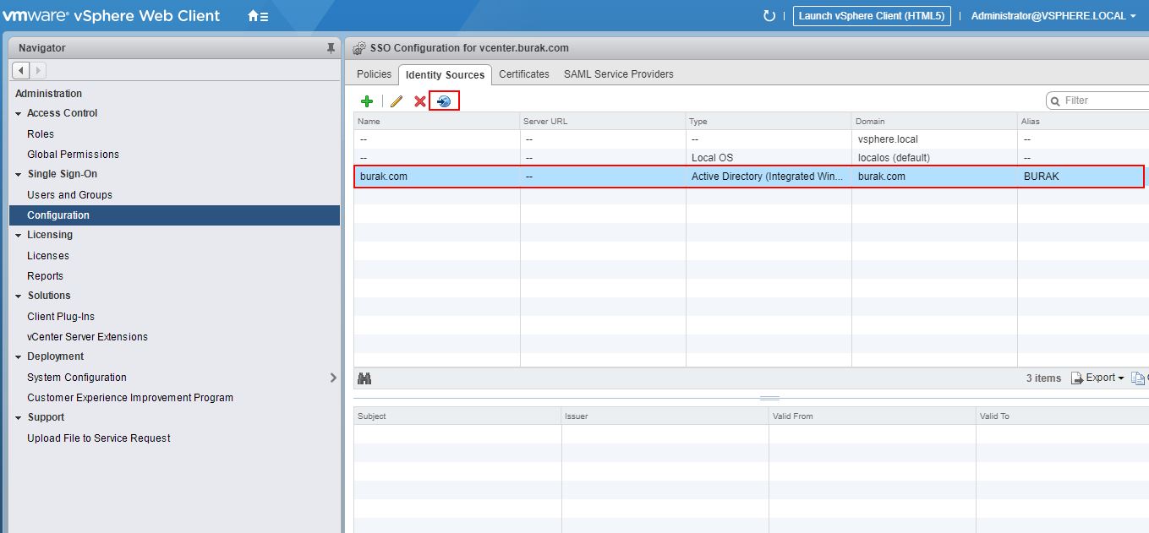Click the Issuer column header
Image resolution: width=1149 pixels, height=533 pixels.
point(665,416)
